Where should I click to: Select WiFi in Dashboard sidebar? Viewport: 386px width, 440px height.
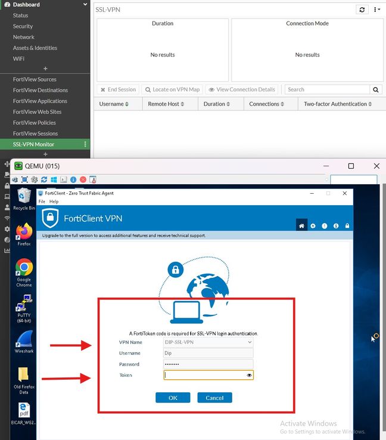18,58
